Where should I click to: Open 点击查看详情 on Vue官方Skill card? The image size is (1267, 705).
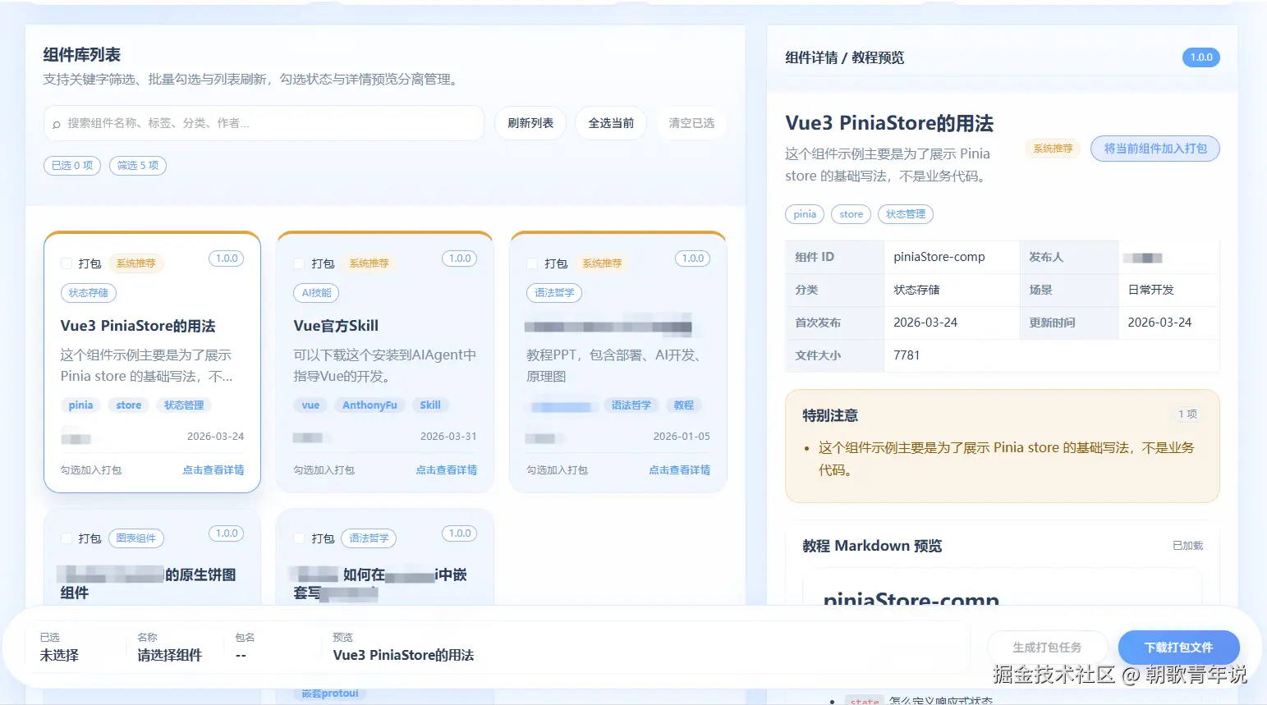pos(447,470)
